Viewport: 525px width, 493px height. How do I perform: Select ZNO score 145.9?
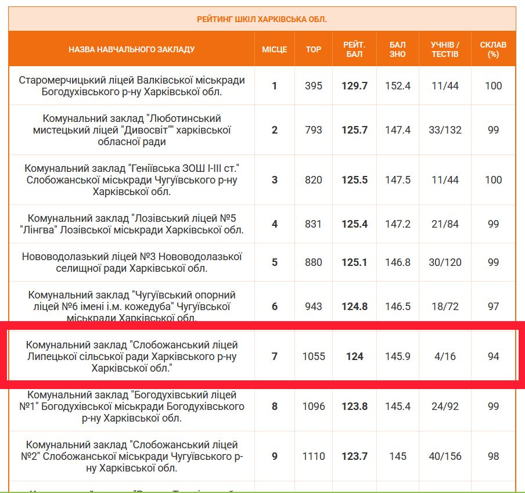click(397, 357)
